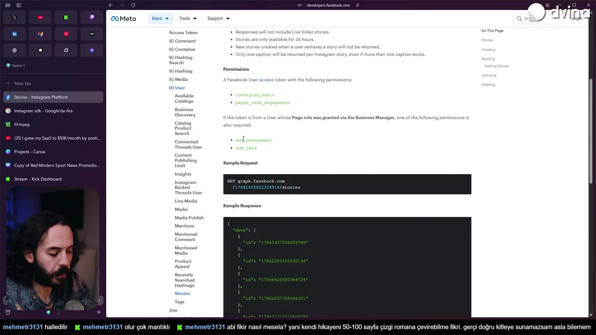596x335 pixels.
Task: Open the pinned LinkedIn shortcut
Action: (14, 34)
